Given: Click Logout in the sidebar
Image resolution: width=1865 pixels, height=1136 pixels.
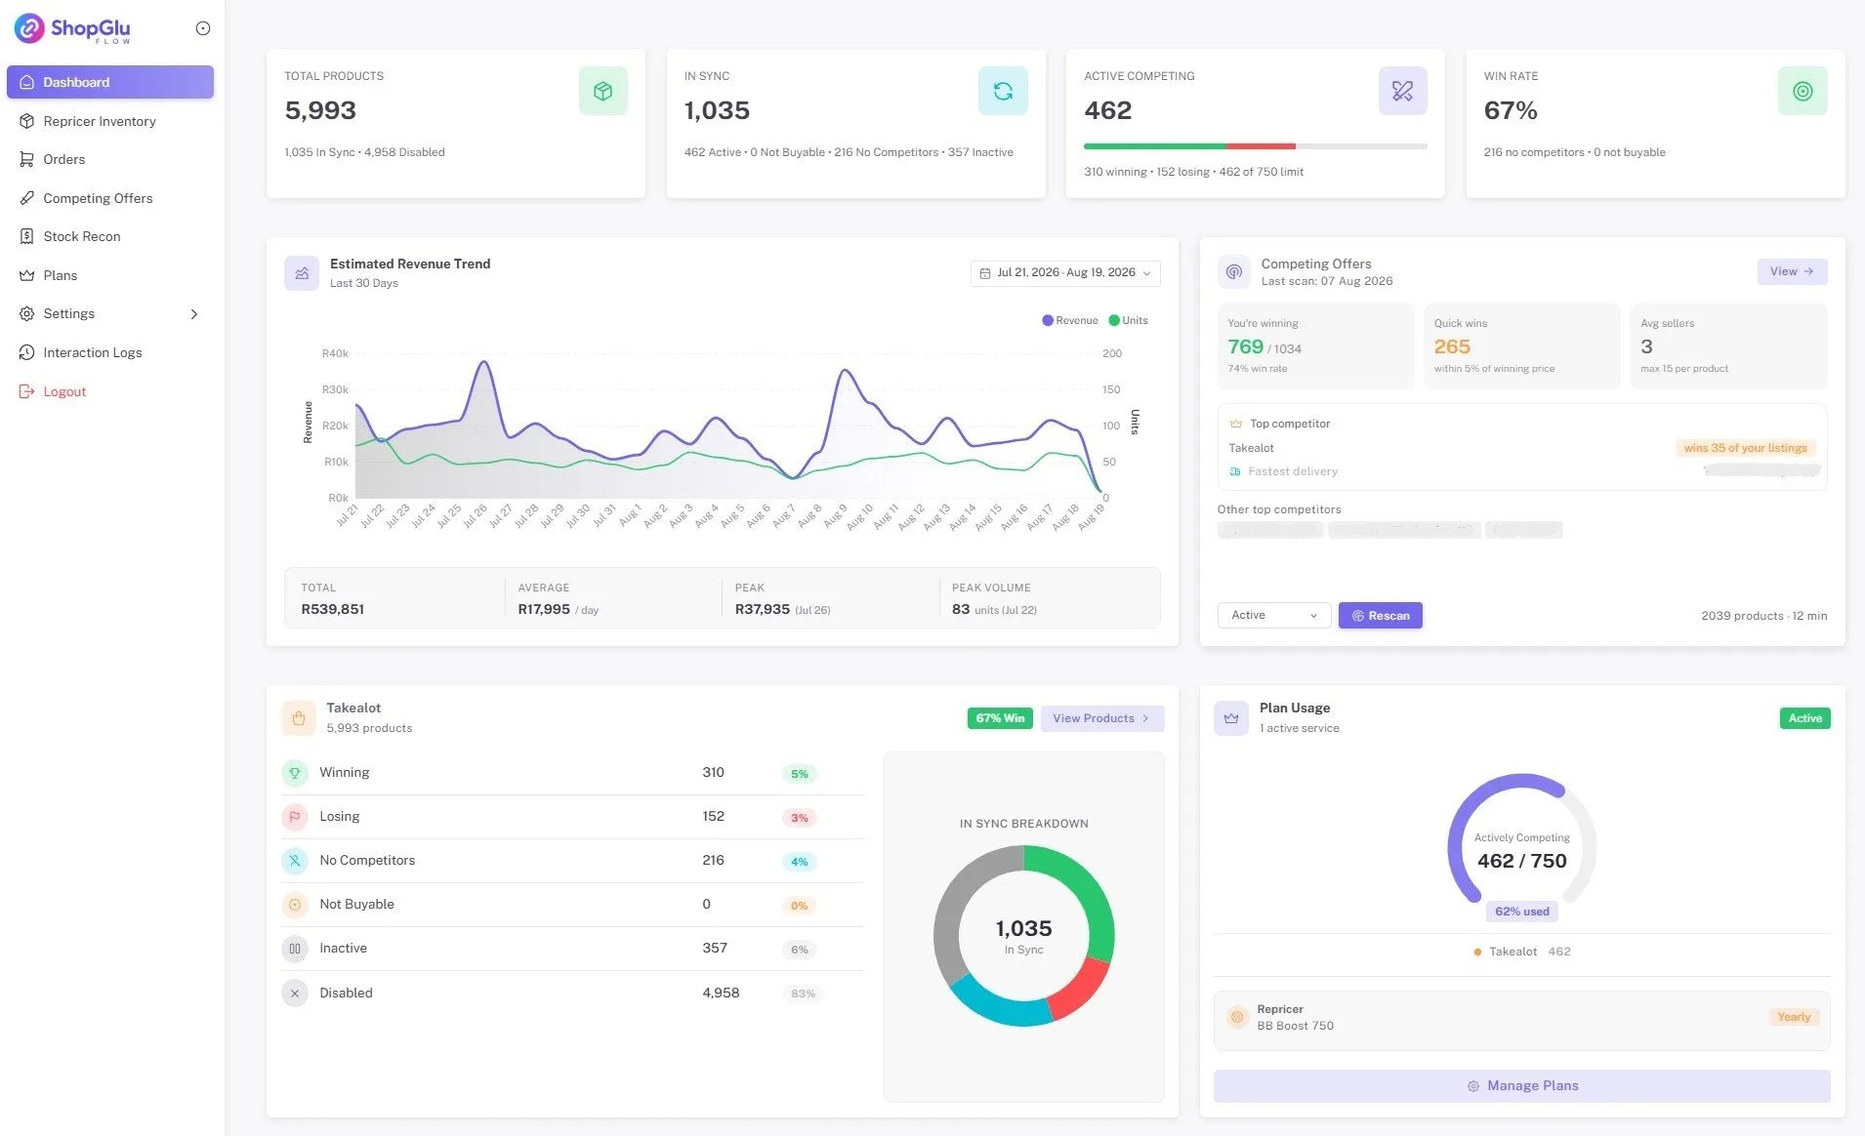Looking at the screenshot, I should click(x=110, y=391).
